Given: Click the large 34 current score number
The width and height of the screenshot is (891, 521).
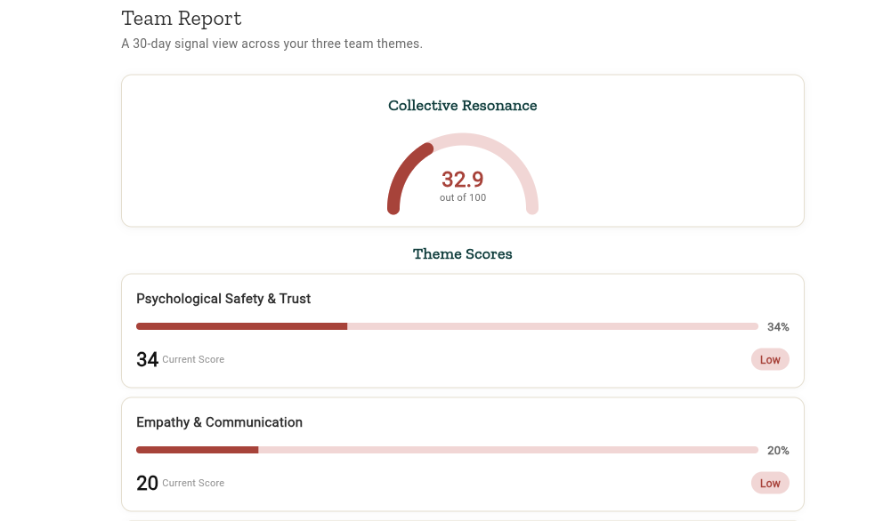Looking at the screenshot, I should pyautogui.click(x=147, y=360).
